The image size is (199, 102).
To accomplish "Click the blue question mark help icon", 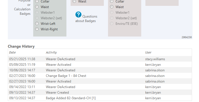I will (x=78, y=14).
